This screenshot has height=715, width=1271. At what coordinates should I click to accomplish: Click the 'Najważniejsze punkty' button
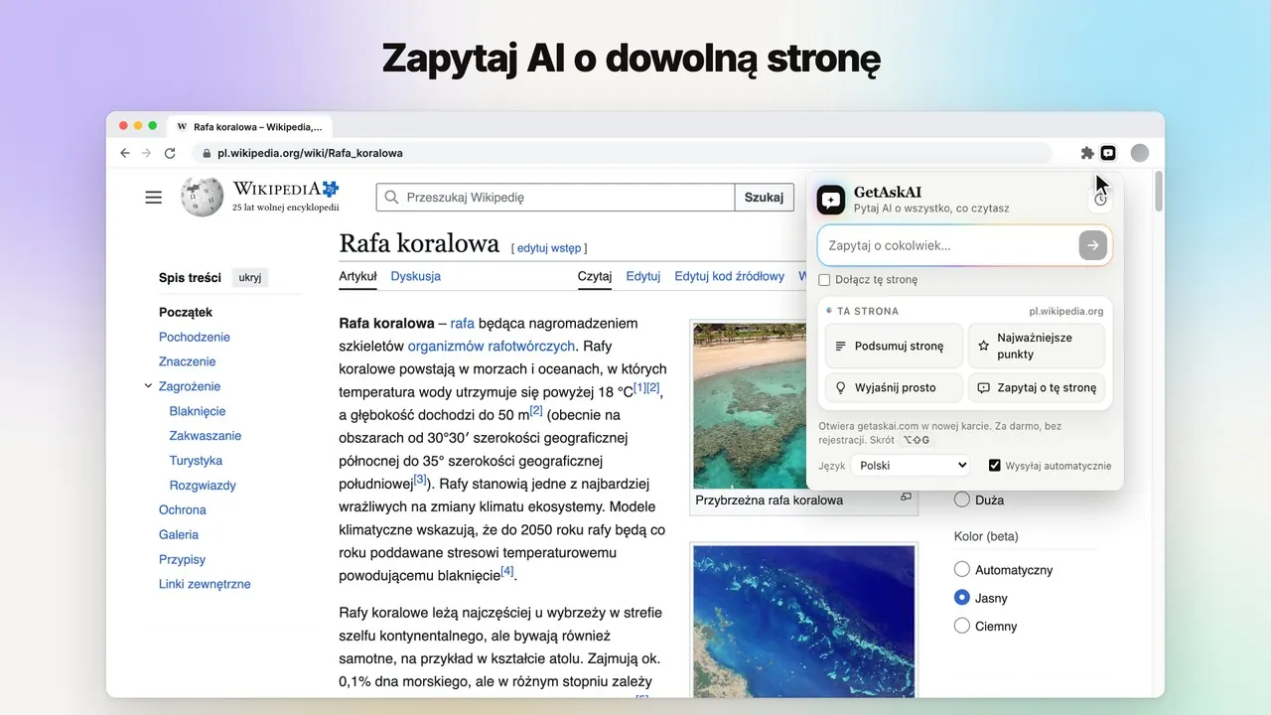(1037, 346)
